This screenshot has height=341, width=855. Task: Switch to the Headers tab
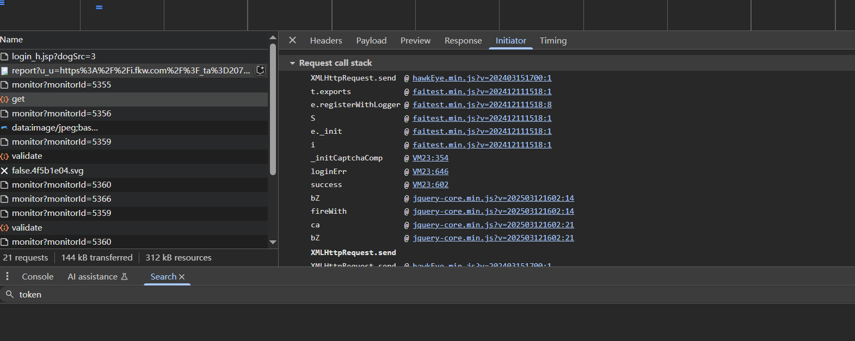tap(326, 41)
